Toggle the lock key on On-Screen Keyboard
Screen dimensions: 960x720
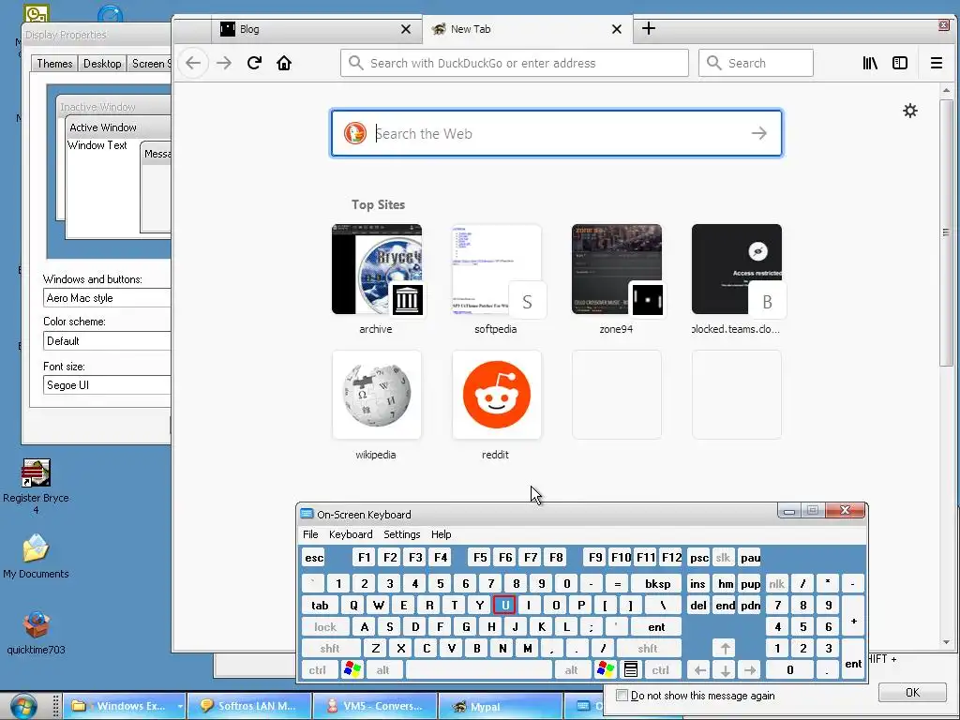(325, 627)
